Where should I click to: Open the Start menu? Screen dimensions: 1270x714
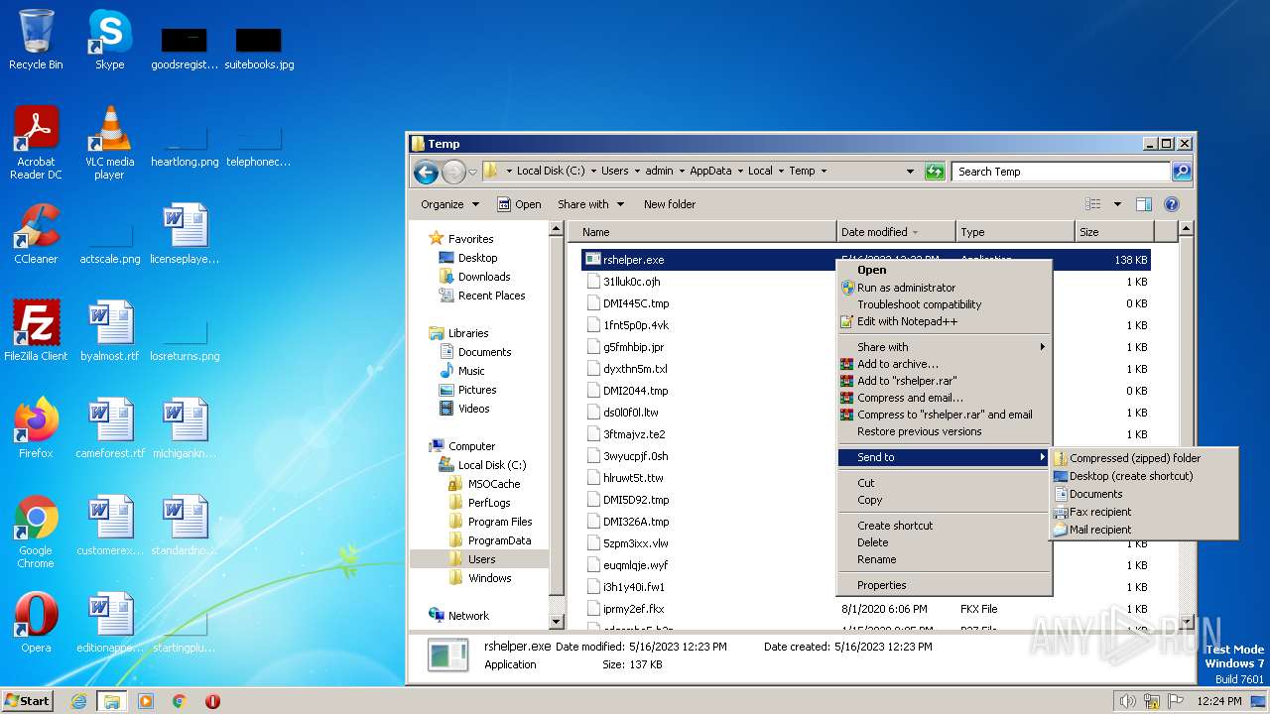[28, 701]
